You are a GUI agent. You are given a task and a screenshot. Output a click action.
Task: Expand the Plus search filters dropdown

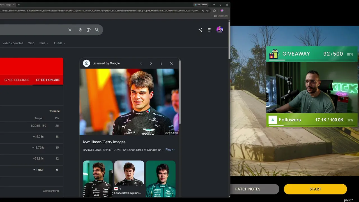[44, 43]
